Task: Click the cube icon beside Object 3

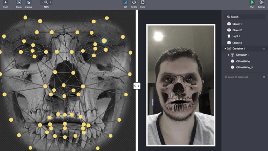Action: pyautogui.click(x=229, y=43)
